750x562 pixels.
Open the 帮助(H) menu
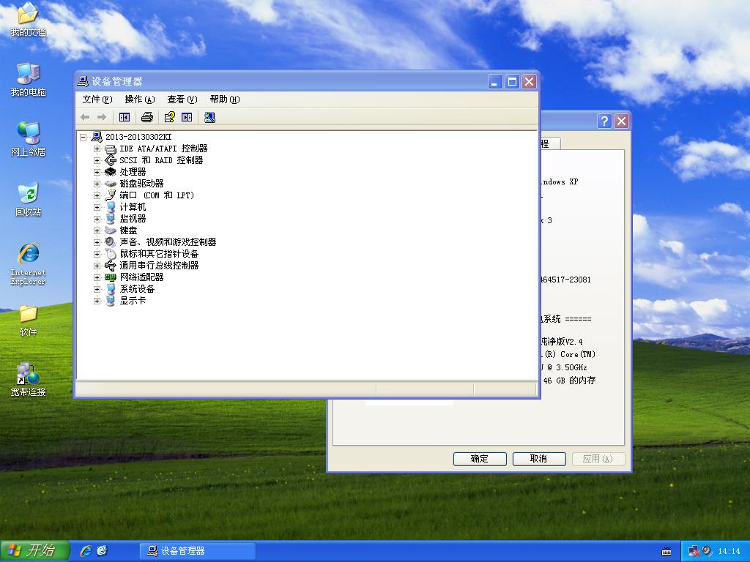225,100
